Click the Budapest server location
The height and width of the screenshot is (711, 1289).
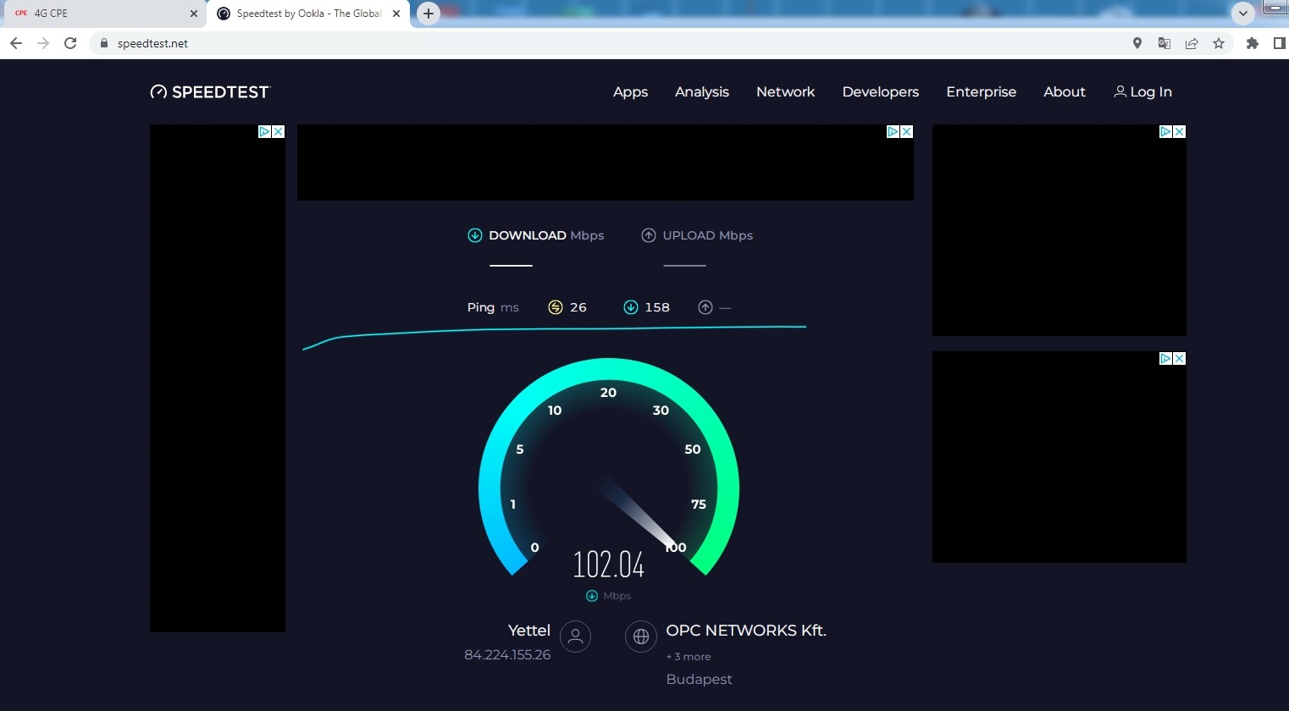(699, 680)
